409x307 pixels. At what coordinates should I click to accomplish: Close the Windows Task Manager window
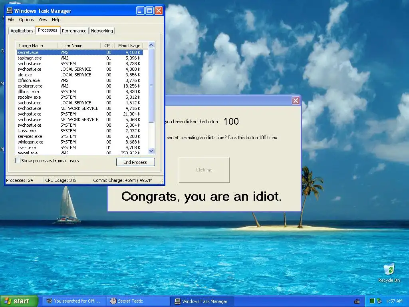159,11
